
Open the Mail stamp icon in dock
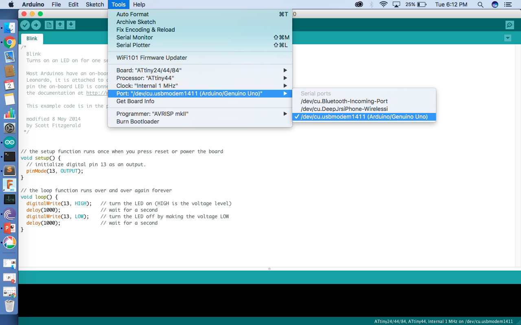coord(9,57)
